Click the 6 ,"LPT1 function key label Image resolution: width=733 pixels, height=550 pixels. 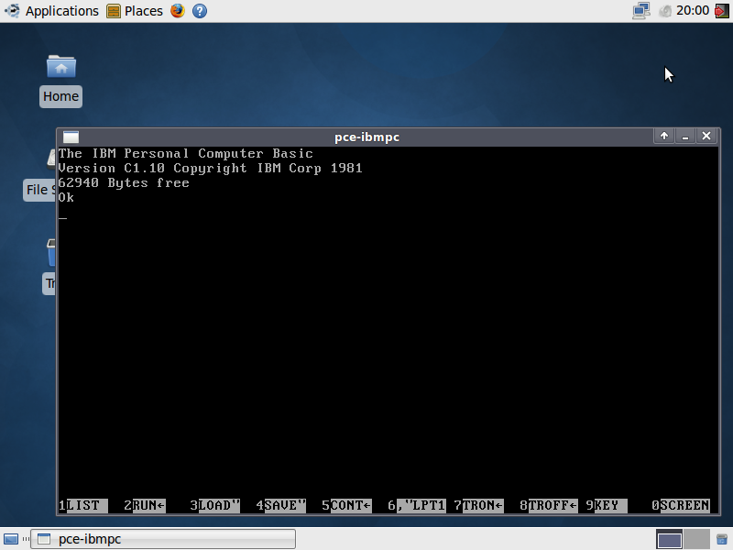416,506
